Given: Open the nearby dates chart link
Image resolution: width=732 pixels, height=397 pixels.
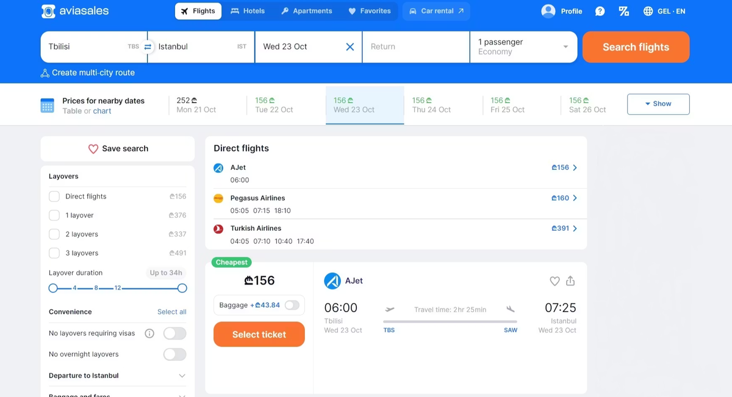Looking at the screenshot, I should pyautogui.click(x=102, y=111).
